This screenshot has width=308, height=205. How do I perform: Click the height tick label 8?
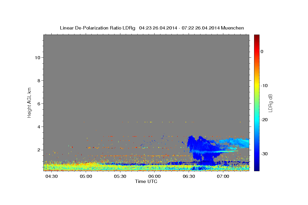point(39,80)
